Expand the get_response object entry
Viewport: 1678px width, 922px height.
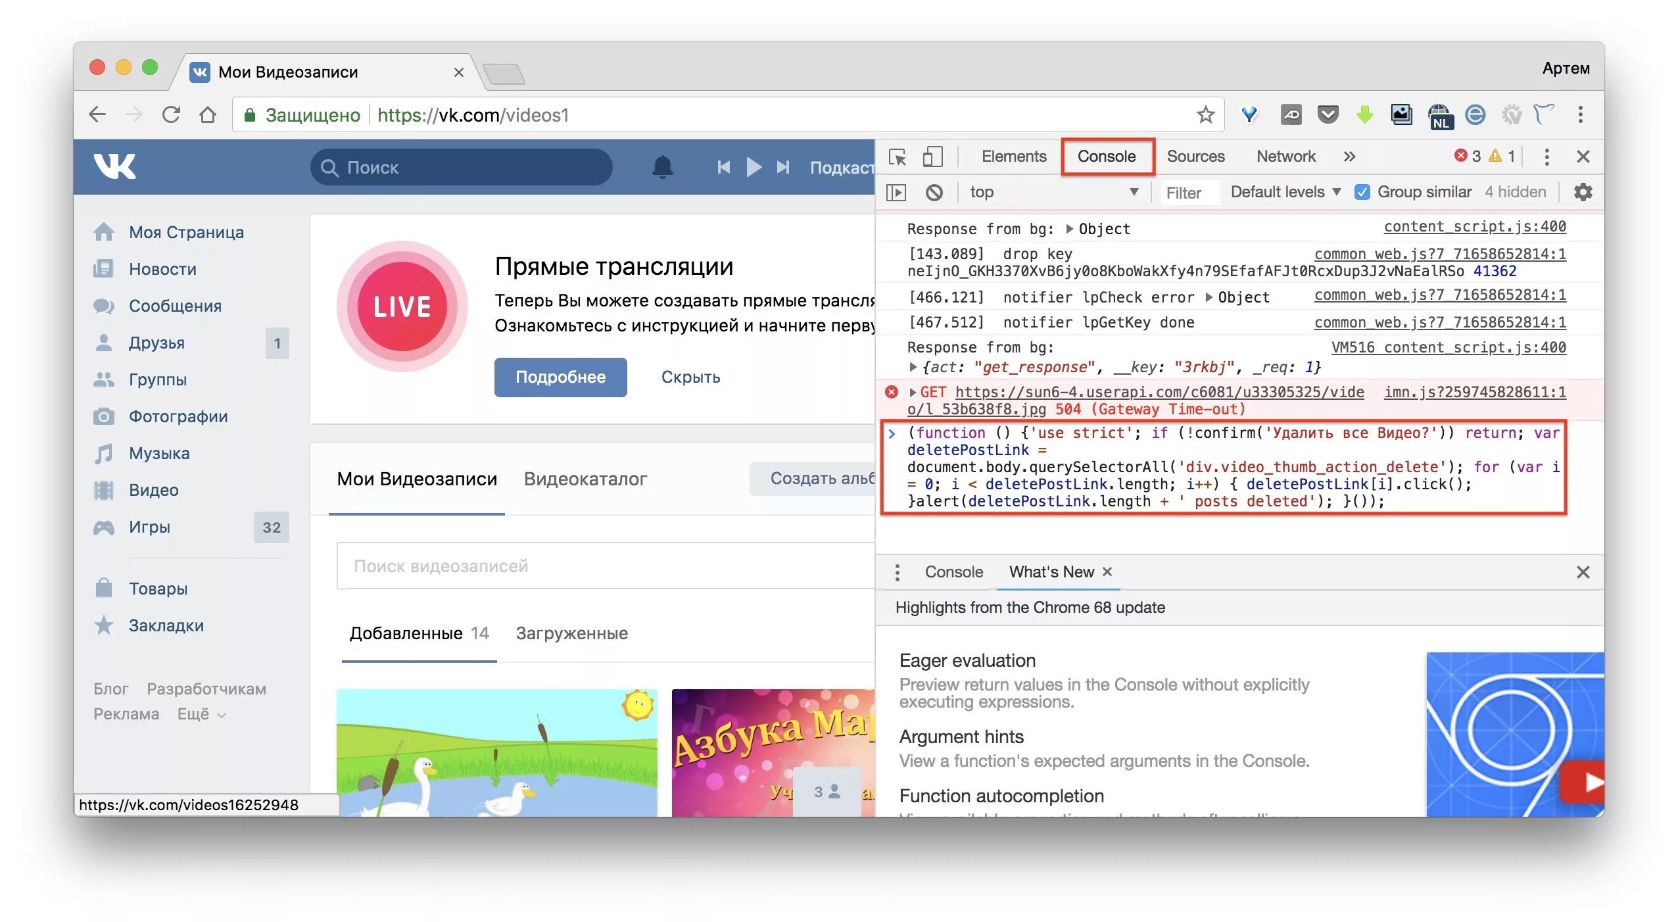[913, 367]
